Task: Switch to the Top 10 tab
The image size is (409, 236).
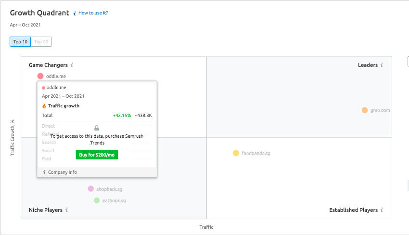Action: 20,42
